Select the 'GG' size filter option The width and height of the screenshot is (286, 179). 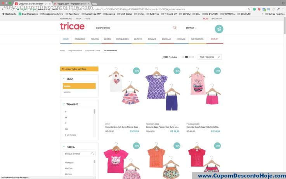[66, 129]
